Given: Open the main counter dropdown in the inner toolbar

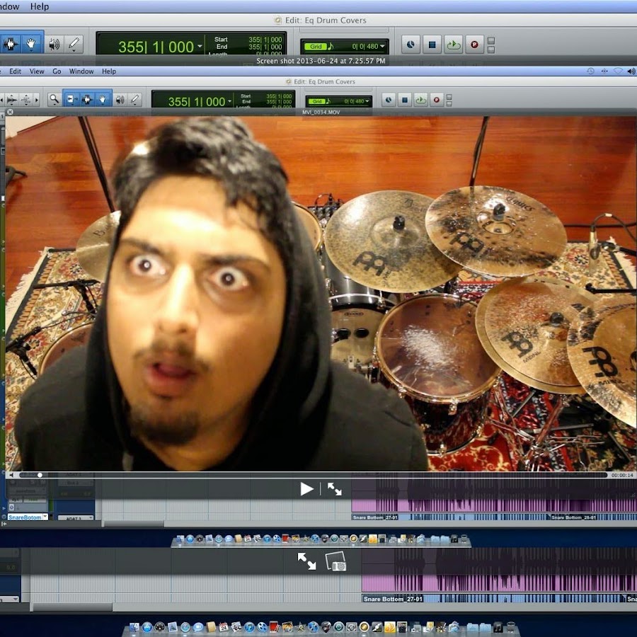Looking at the screenshot, I should 229,101.
